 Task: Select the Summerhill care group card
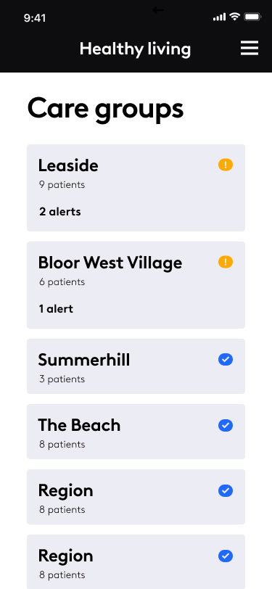136,366
